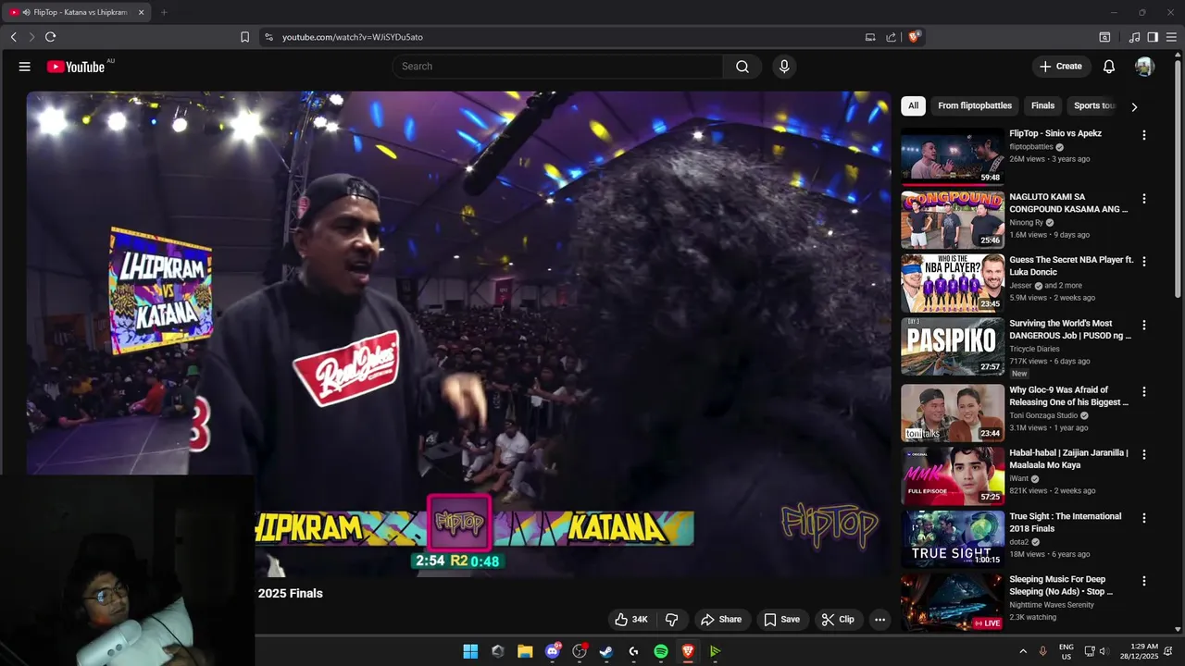1185x666 pixels.
Task: Select the From fliptopbattles chip
Action: pos(974,105)
